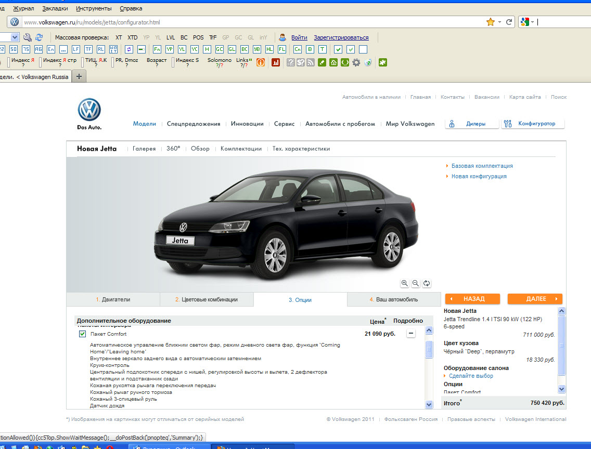Zoom out on the car image
591x449 pixels.
[415, 283]
